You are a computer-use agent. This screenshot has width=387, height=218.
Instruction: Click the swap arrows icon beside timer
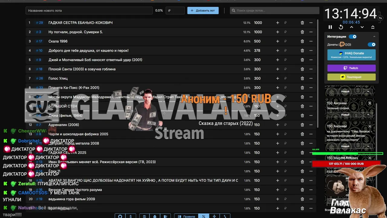[x=381, y=18]
